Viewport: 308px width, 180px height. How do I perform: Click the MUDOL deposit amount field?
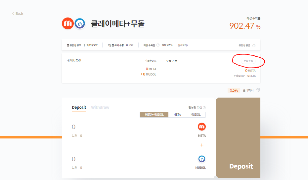pos(74,159)
